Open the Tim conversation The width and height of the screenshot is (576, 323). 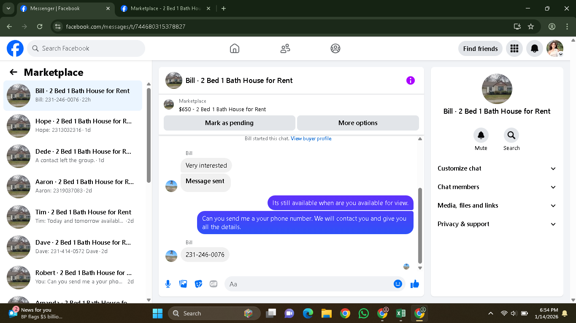click(73, 216)
